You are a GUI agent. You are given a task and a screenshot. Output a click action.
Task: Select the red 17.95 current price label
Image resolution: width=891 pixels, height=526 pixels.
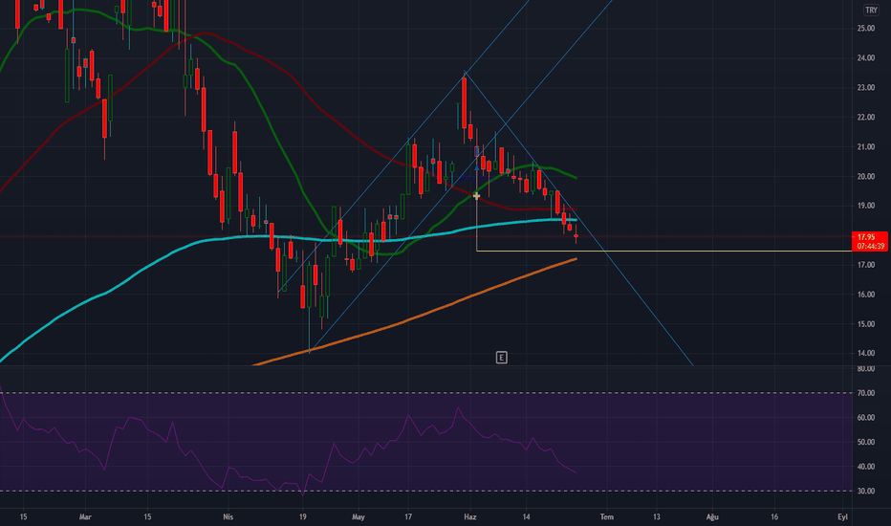[870, 241]
